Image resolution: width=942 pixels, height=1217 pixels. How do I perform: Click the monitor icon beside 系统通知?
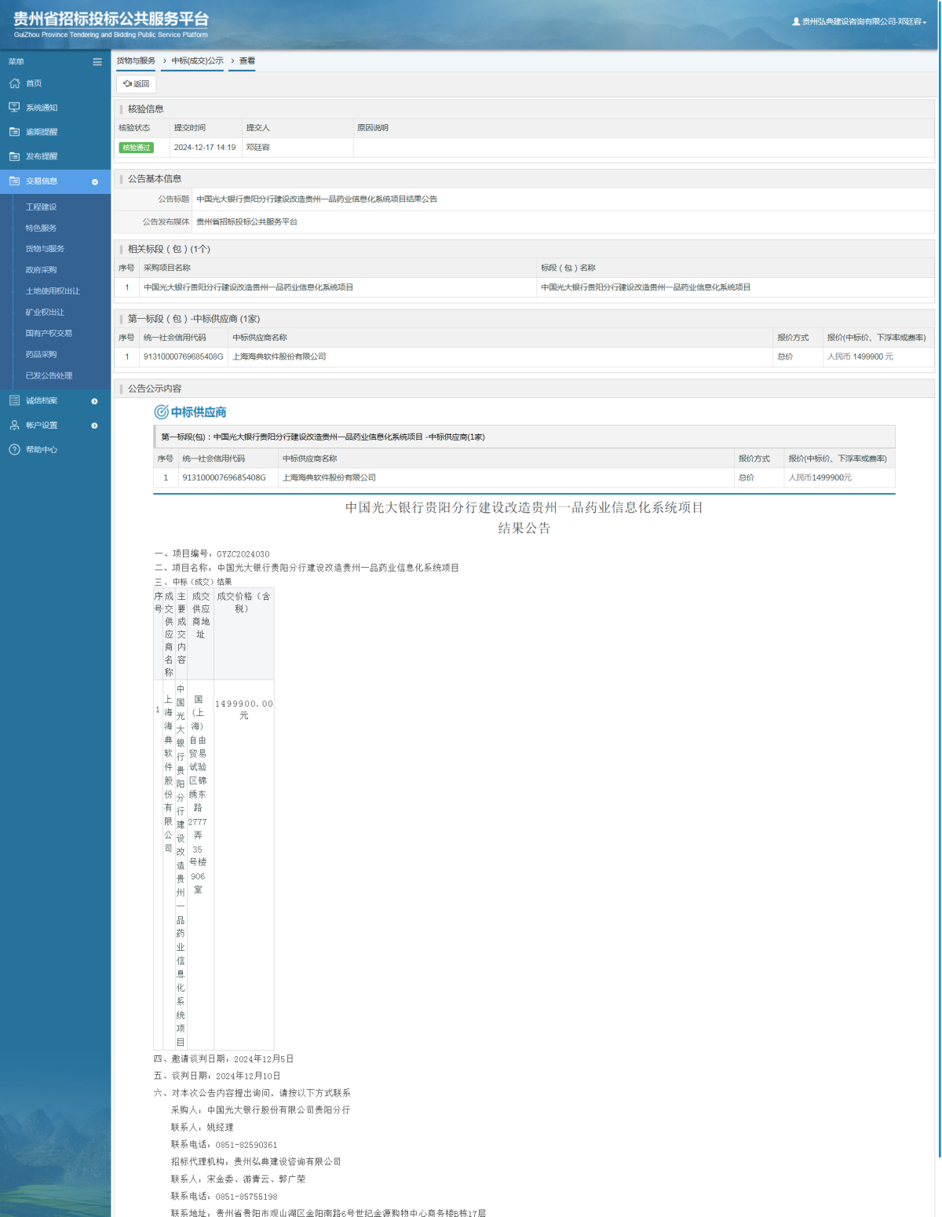(14, 108)
